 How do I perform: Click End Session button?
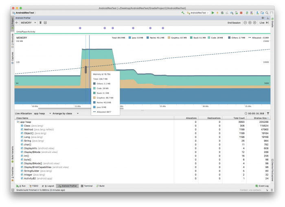coord(234,23)
